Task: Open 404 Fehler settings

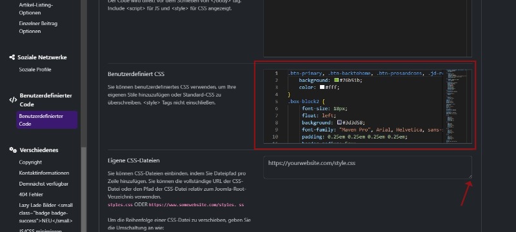Action: 31,195
